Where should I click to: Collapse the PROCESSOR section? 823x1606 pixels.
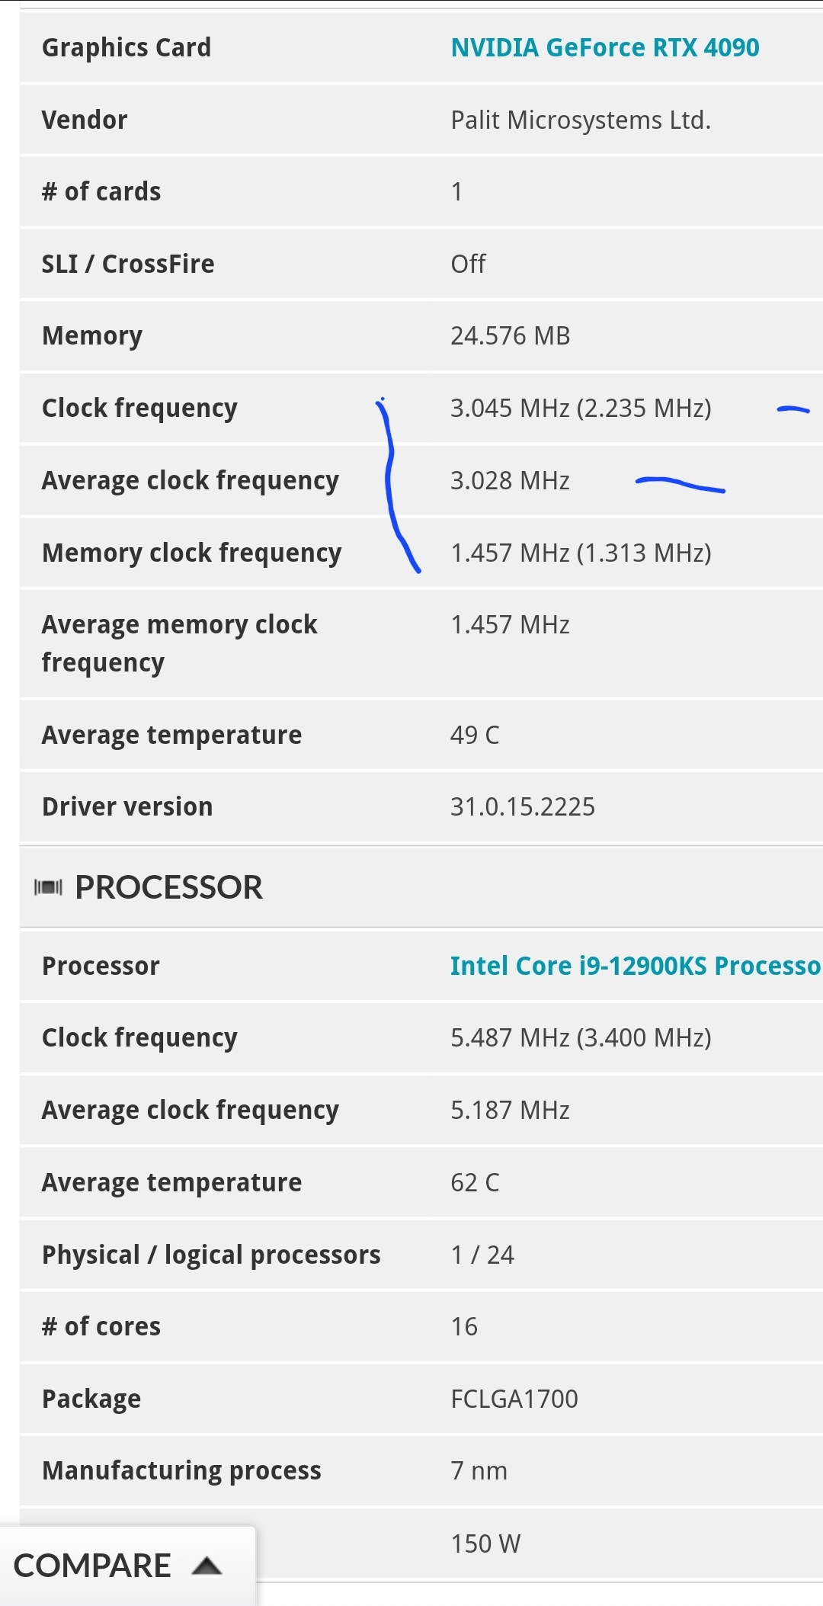point(169,886)
